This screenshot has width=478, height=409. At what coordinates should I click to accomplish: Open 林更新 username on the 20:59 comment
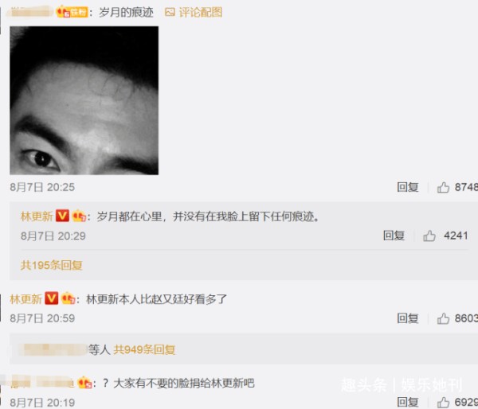pos(26,299)
